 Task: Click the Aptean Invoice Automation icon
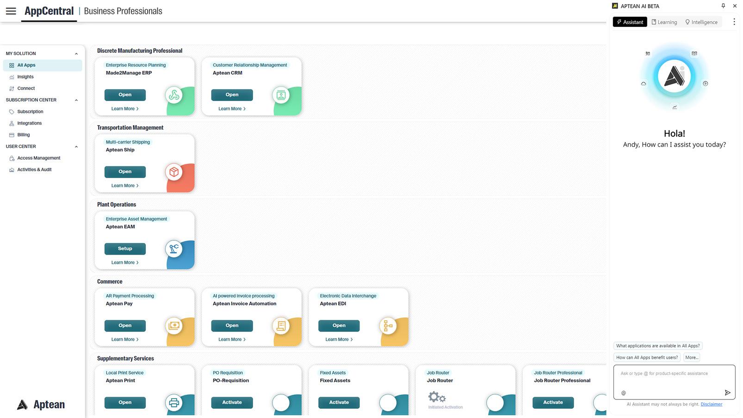tap(281, 325)
